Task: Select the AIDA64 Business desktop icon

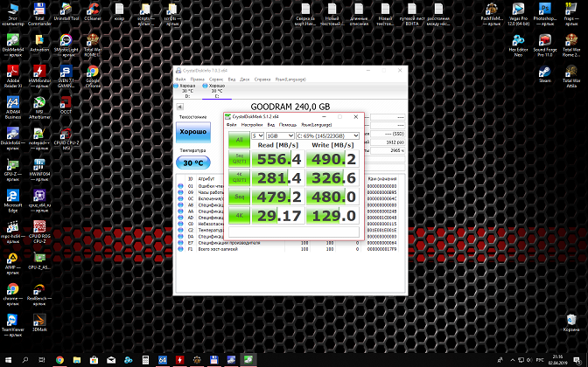Action: pos(13,107)
